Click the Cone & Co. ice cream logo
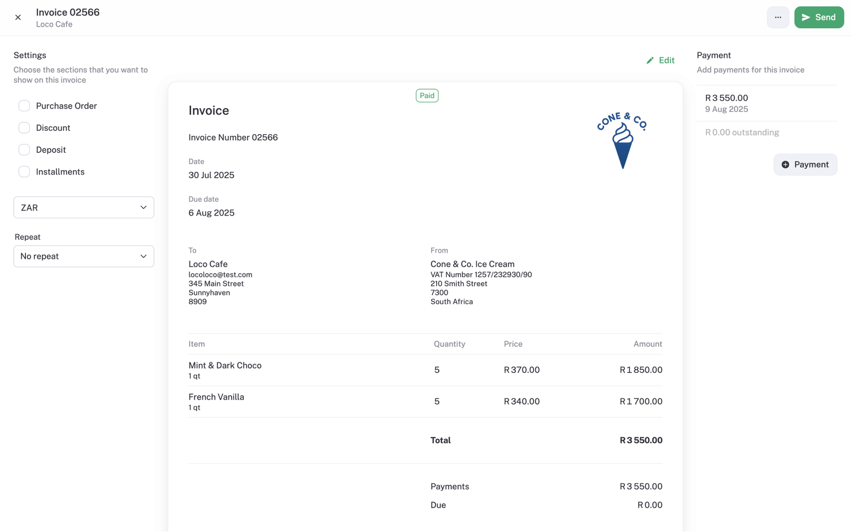Image resolution: width=851 pixels, height=532 pixels. coord(622,139)
